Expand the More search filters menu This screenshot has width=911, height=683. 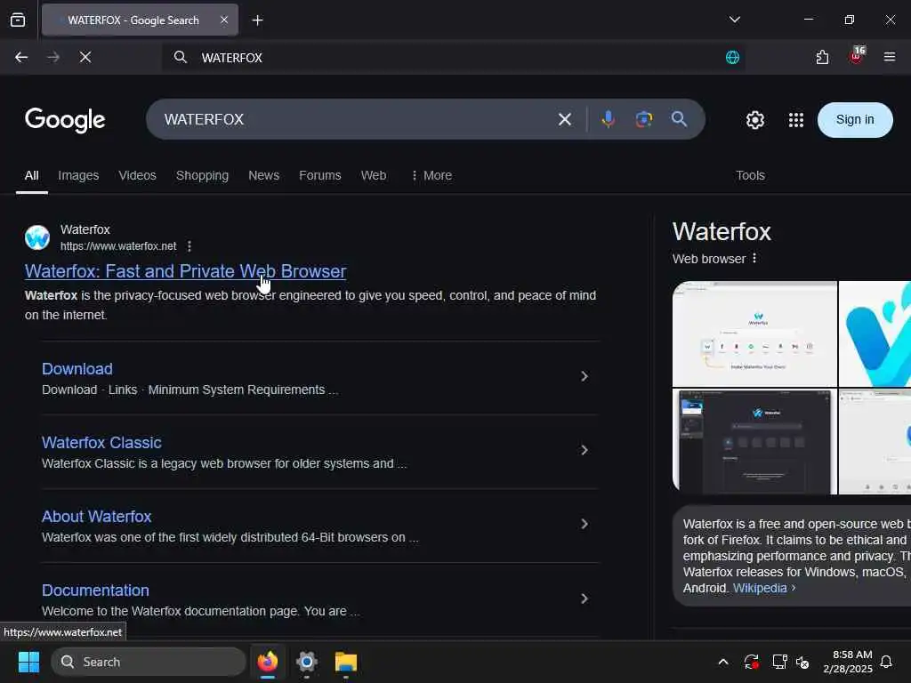[431, 175]
